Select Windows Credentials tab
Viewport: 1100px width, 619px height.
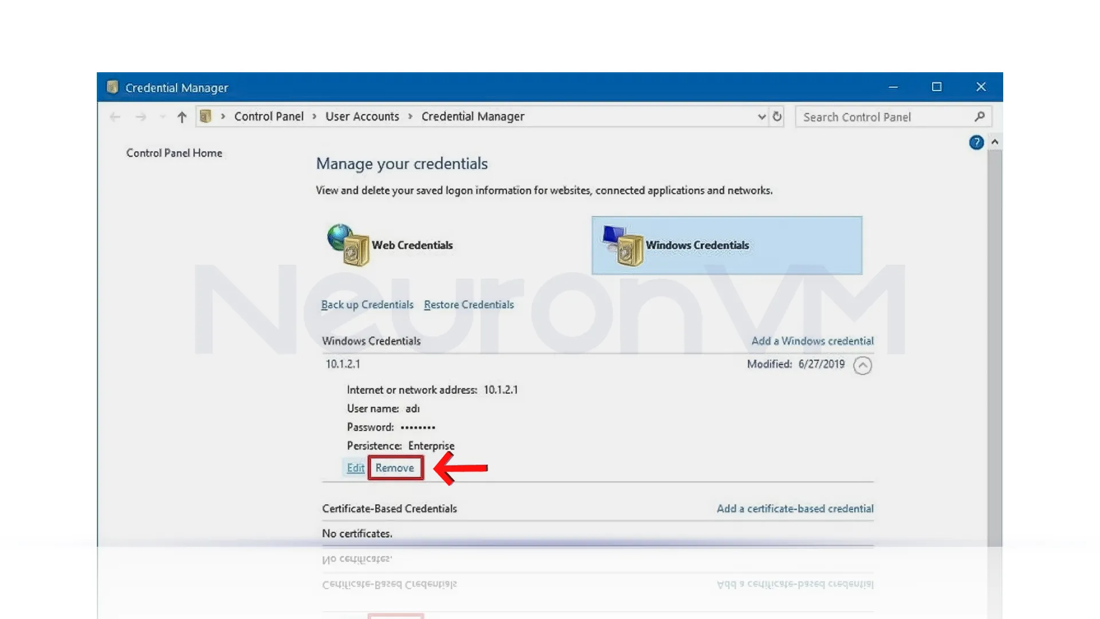click(727, 245)
